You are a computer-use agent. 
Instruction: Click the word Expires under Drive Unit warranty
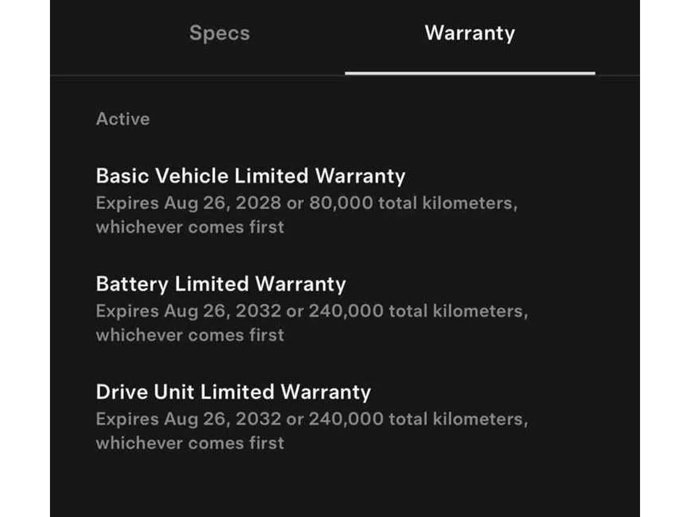tap(127, 419)
